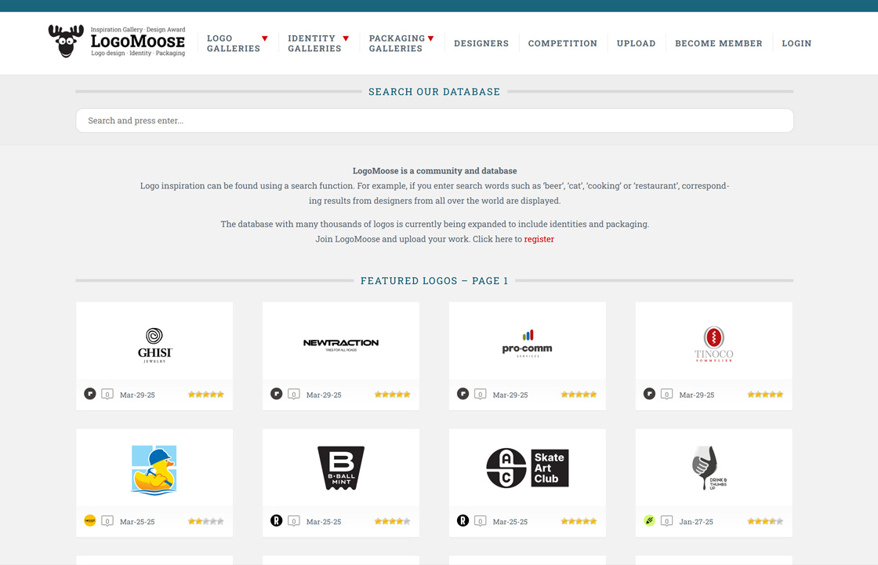This screenshot has height=565, width=878.
Task: Open the pro-comm services logo thumbnail
Action: click(528, 341)
